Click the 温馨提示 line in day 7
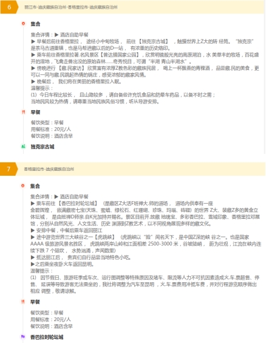Viewport: 266px width, 343px height. [x=41, y=271]
